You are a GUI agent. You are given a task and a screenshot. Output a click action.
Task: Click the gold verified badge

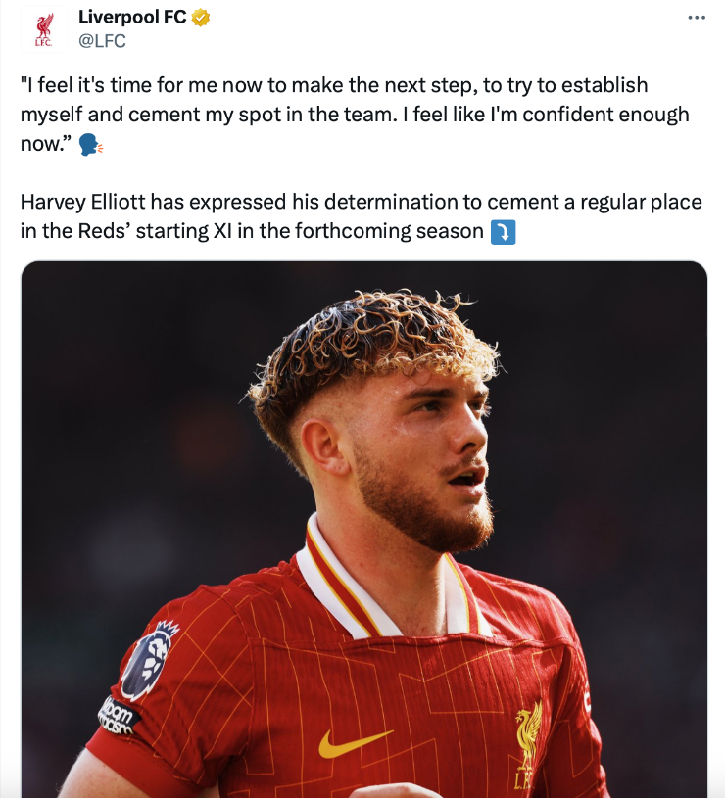coord(201,18)
